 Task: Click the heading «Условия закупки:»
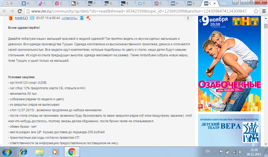click(x=21, y=77)
